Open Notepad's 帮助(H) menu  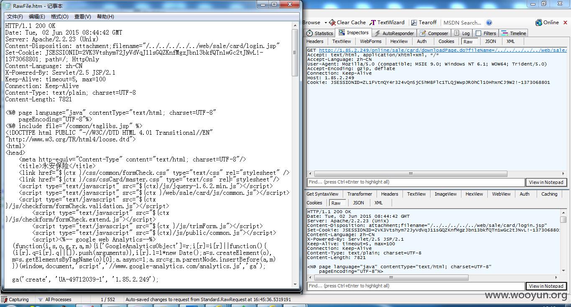(105, 17)
